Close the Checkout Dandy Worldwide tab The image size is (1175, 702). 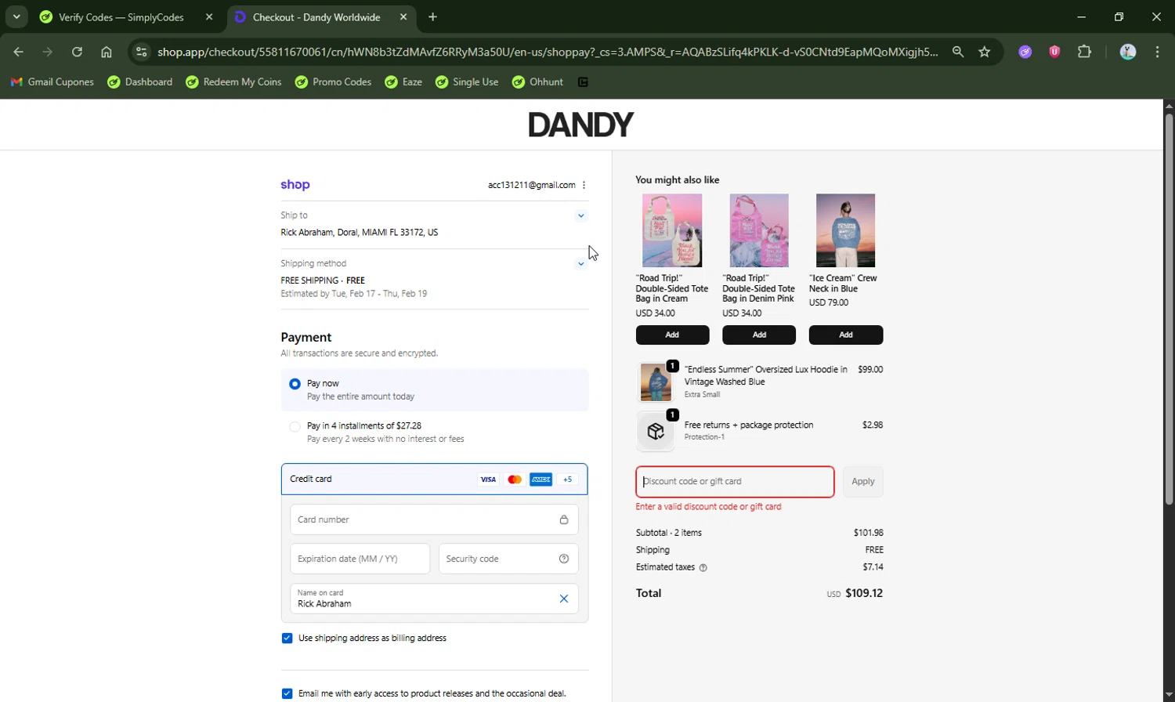pos(403,17)
